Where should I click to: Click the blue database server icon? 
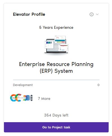click(28, 98)
